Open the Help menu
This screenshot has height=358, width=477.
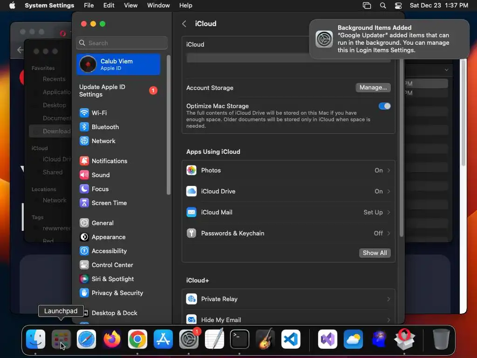click(x=185, y=6)
